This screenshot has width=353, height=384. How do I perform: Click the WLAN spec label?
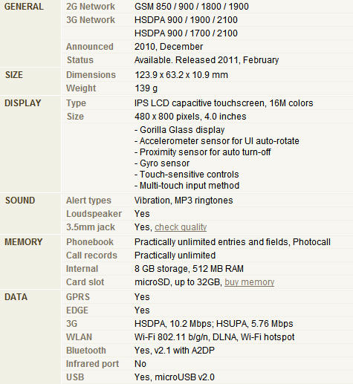(x=79, y=337)
